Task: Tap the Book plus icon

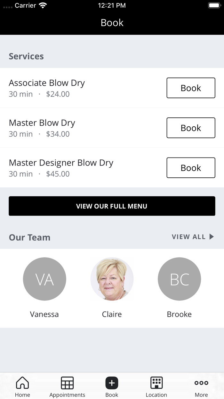Action: click(112, 382)
